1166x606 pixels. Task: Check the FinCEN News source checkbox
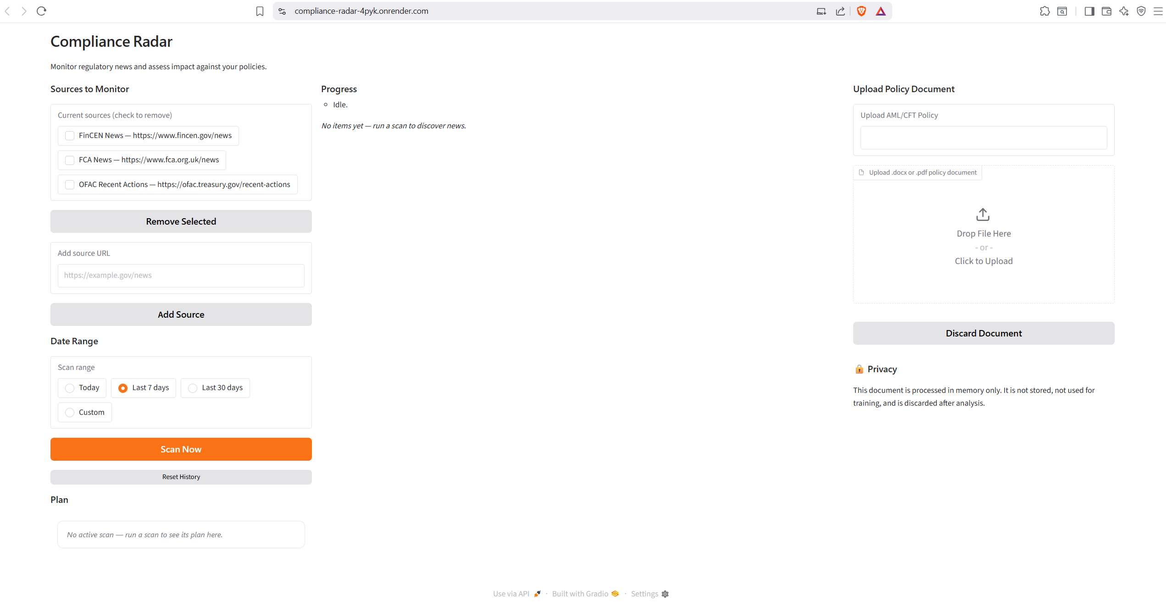coord(70,136)
